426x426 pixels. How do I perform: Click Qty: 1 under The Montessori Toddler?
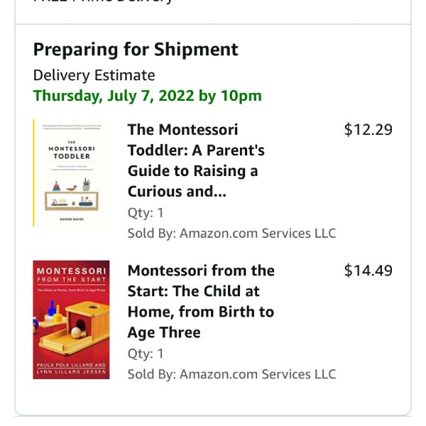[x=146, y=213]
